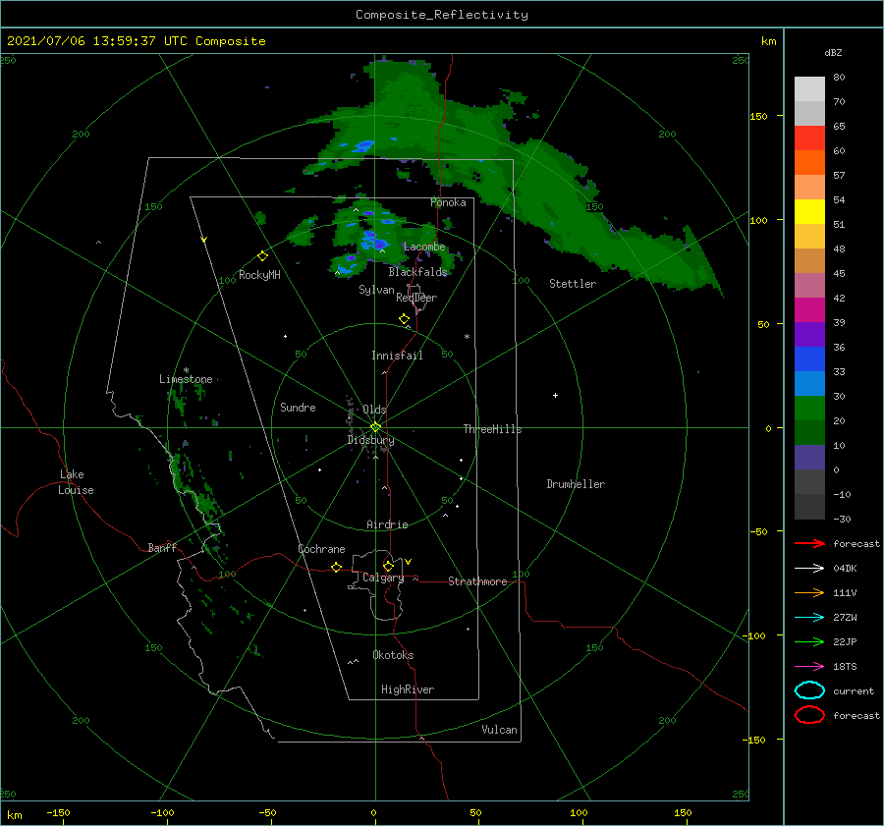Click the white 04DK arrow icon

pos(809,569)
